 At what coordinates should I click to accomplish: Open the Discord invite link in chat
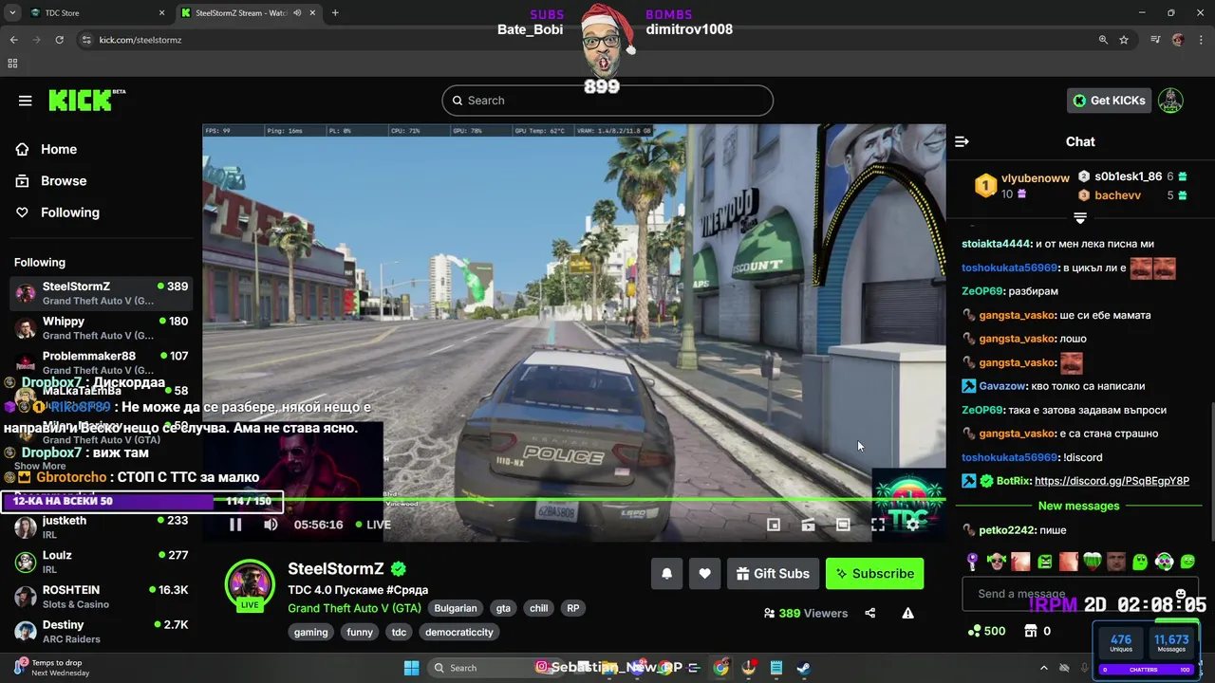click(1112, 481)
